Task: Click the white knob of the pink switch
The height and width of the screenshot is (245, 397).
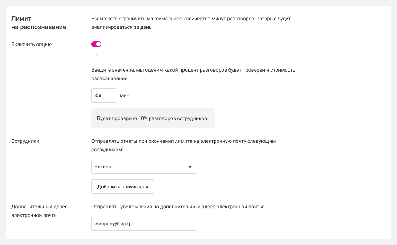Action: click(99, 44)
